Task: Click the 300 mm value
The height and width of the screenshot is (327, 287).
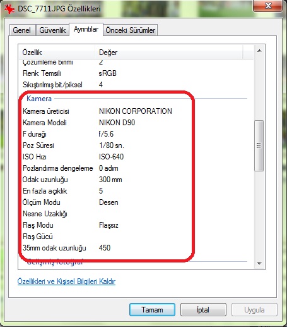Action: tap(110, 180)
